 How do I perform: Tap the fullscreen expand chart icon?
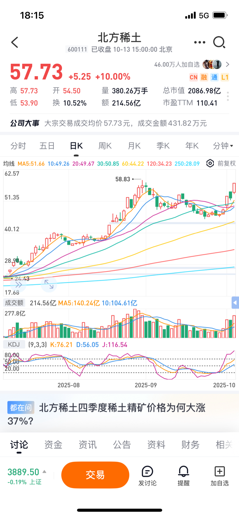tap(49, 284)
